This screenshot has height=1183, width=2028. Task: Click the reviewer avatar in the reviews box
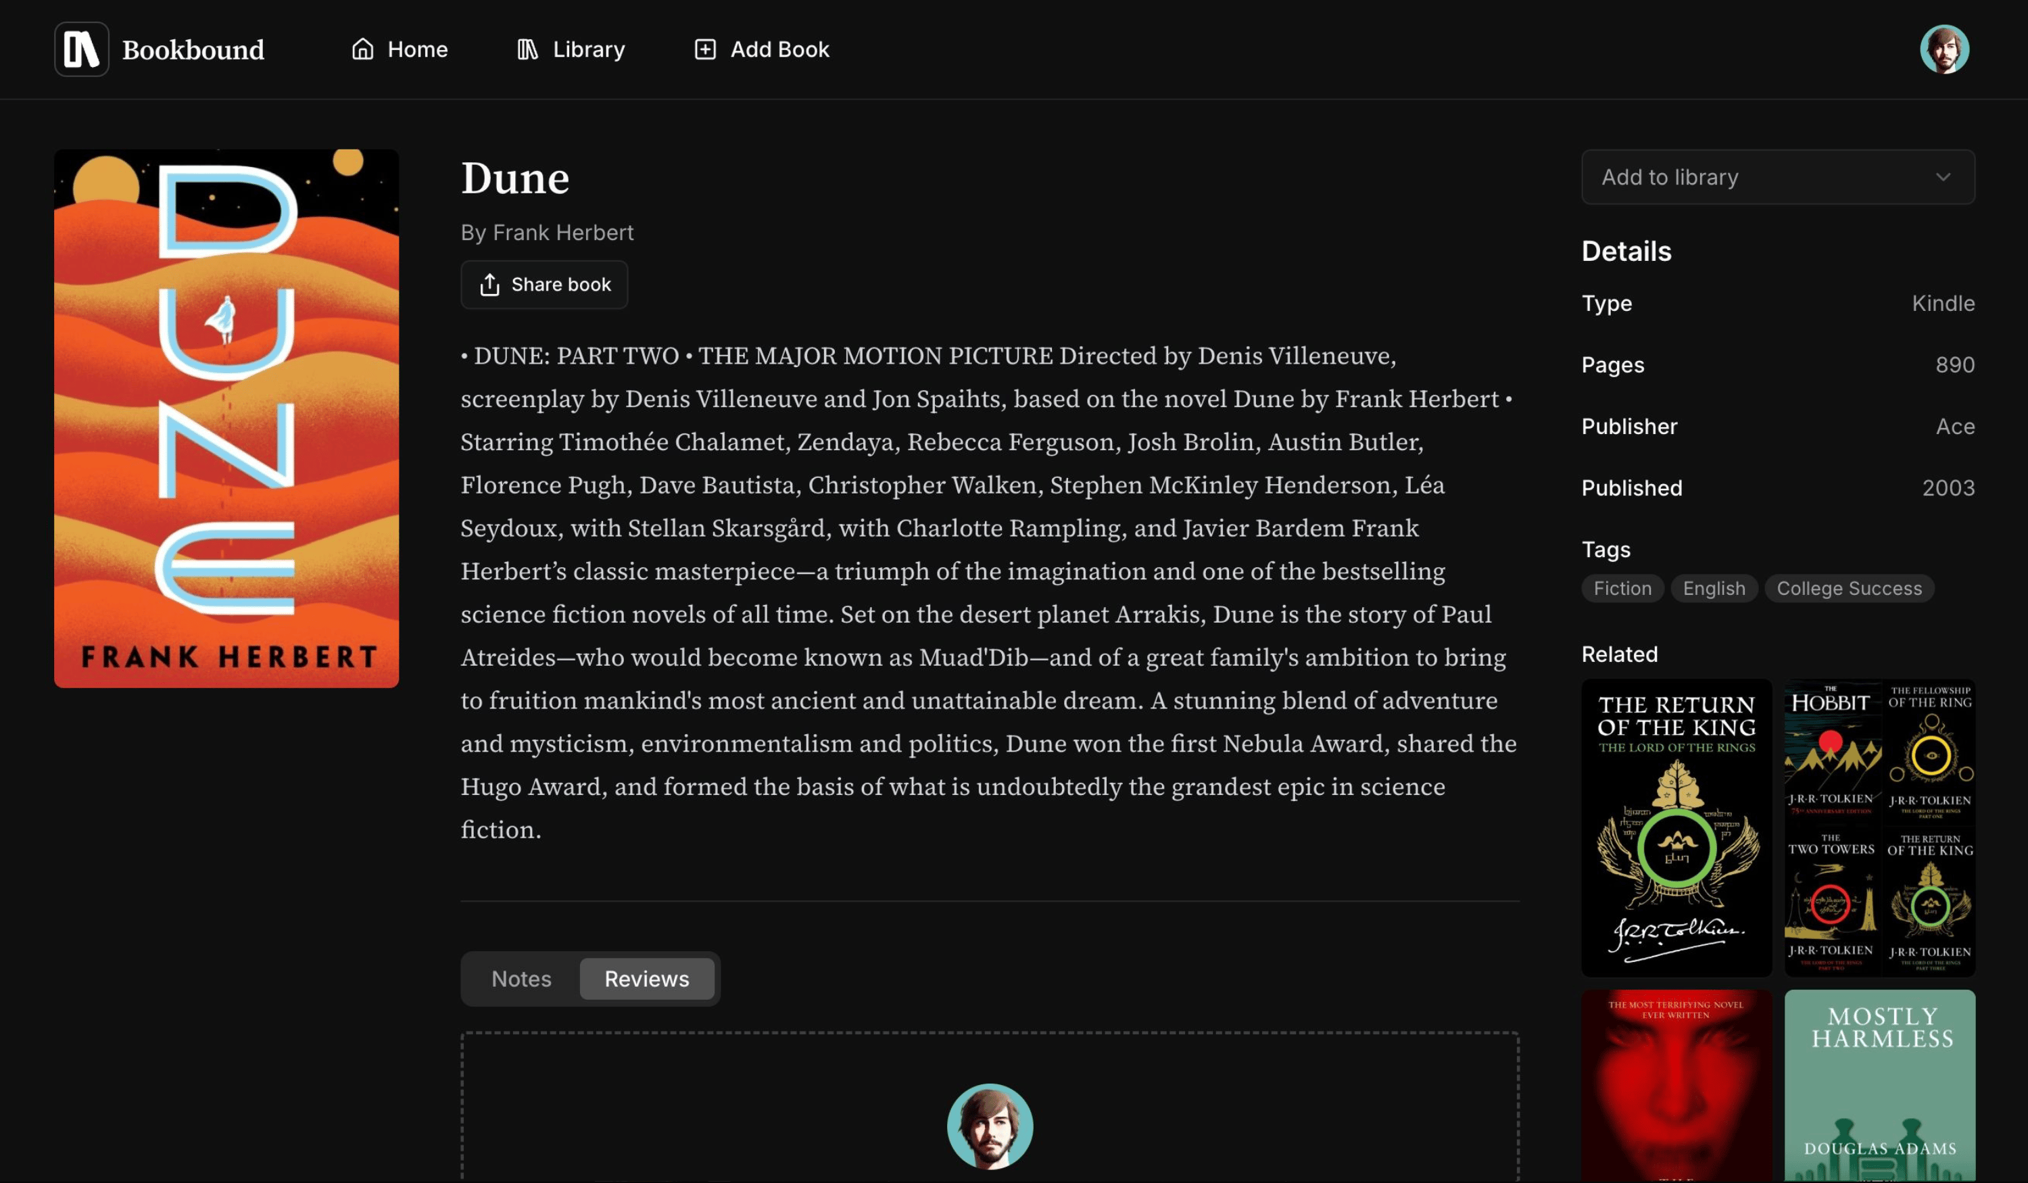point(990,1126)
